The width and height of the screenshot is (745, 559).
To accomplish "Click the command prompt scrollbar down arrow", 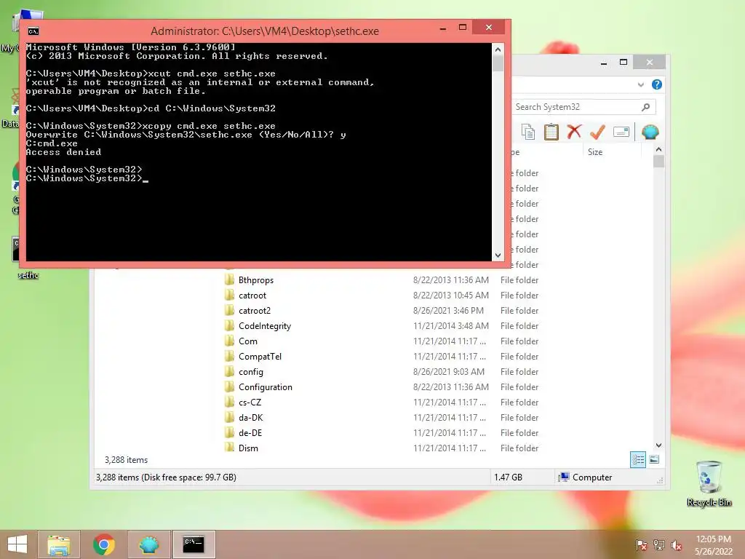I will click(498, 255).
